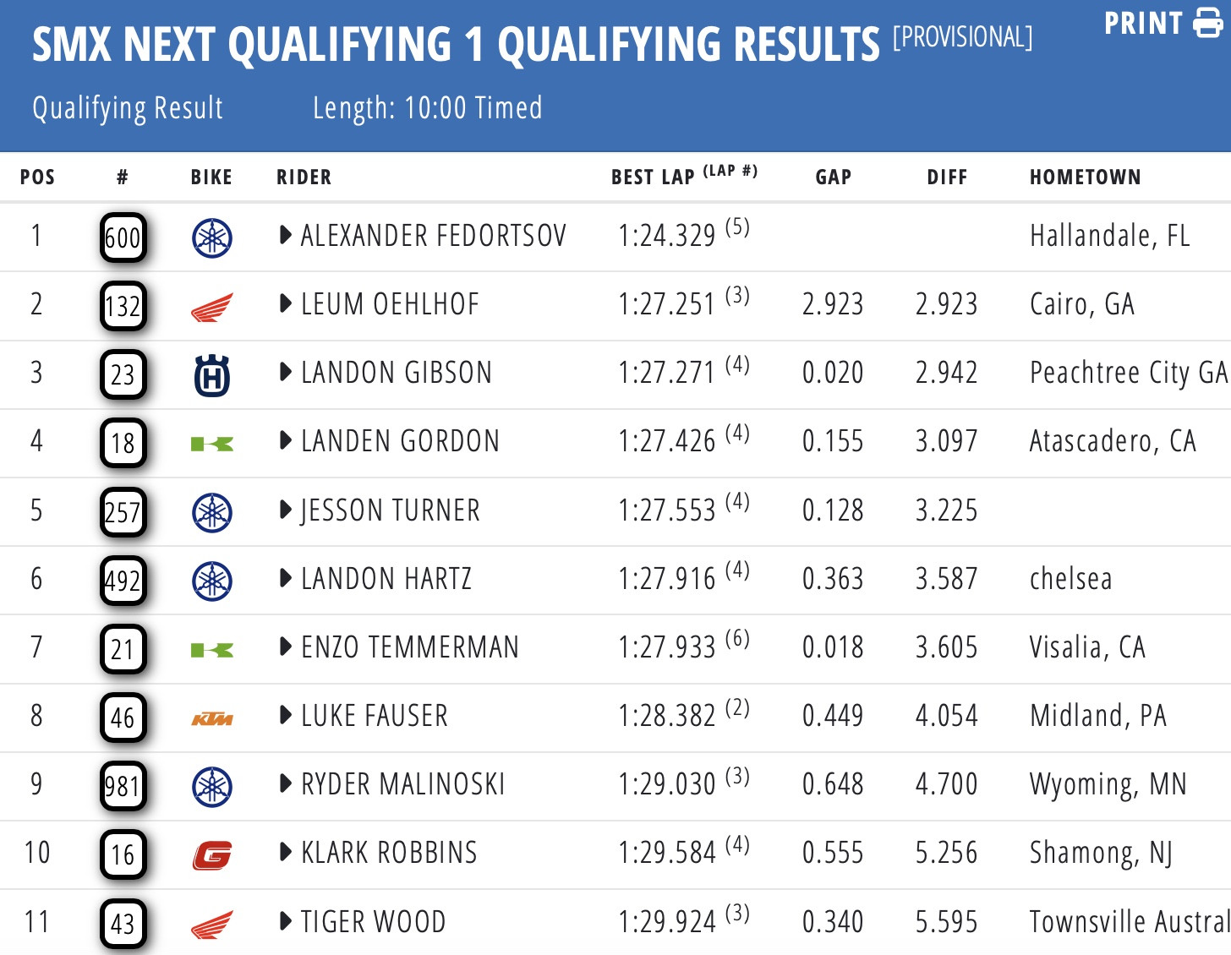Click number plate 981 badge
The width and height of the screenshot is (1231, 955).
click(x=123, y=787)
